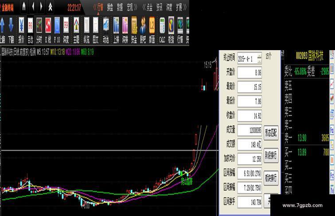Select the 行情 top tab
Viewport: 335px width, 216px height.
(100, 8)
